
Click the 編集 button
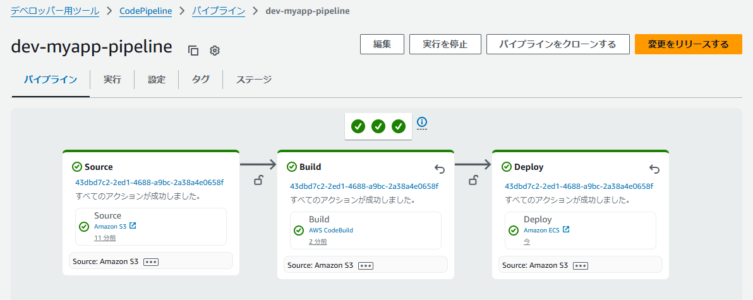(x=382, y=44)
